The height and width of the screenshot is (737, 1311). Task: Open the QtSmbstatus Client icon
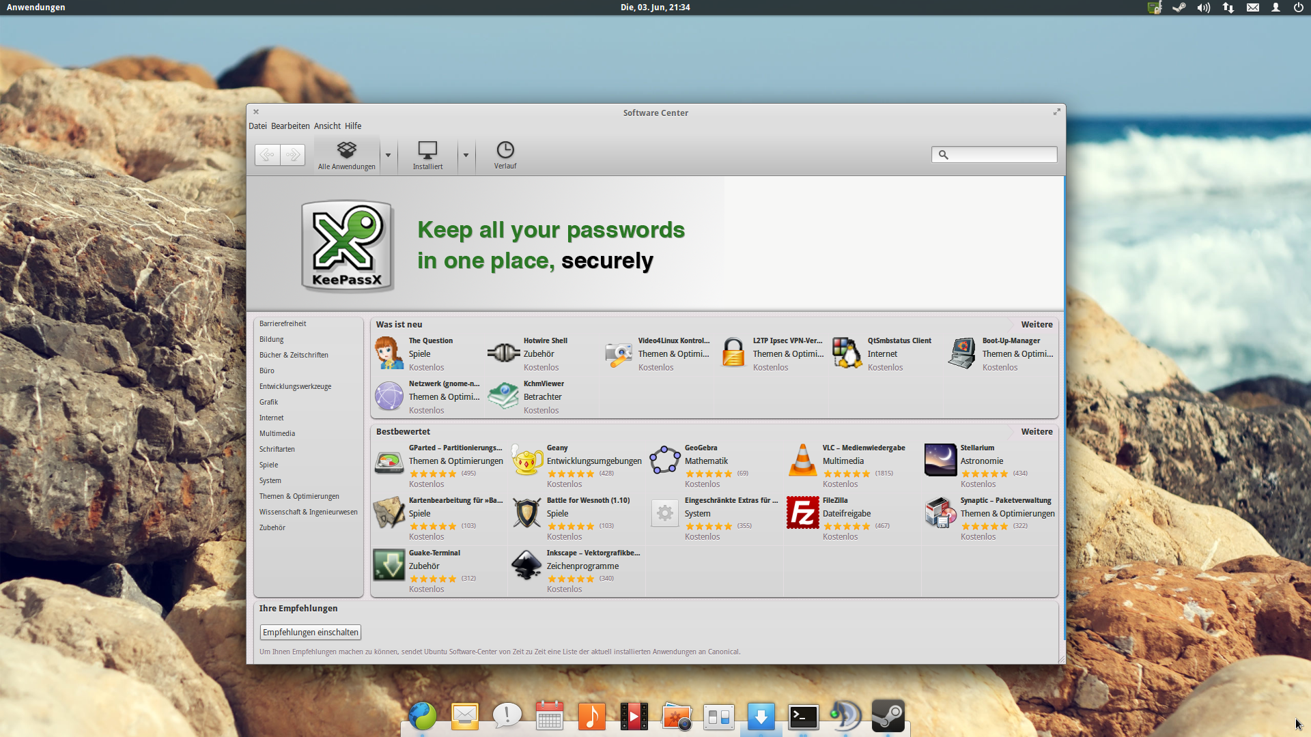pos(847,353)
